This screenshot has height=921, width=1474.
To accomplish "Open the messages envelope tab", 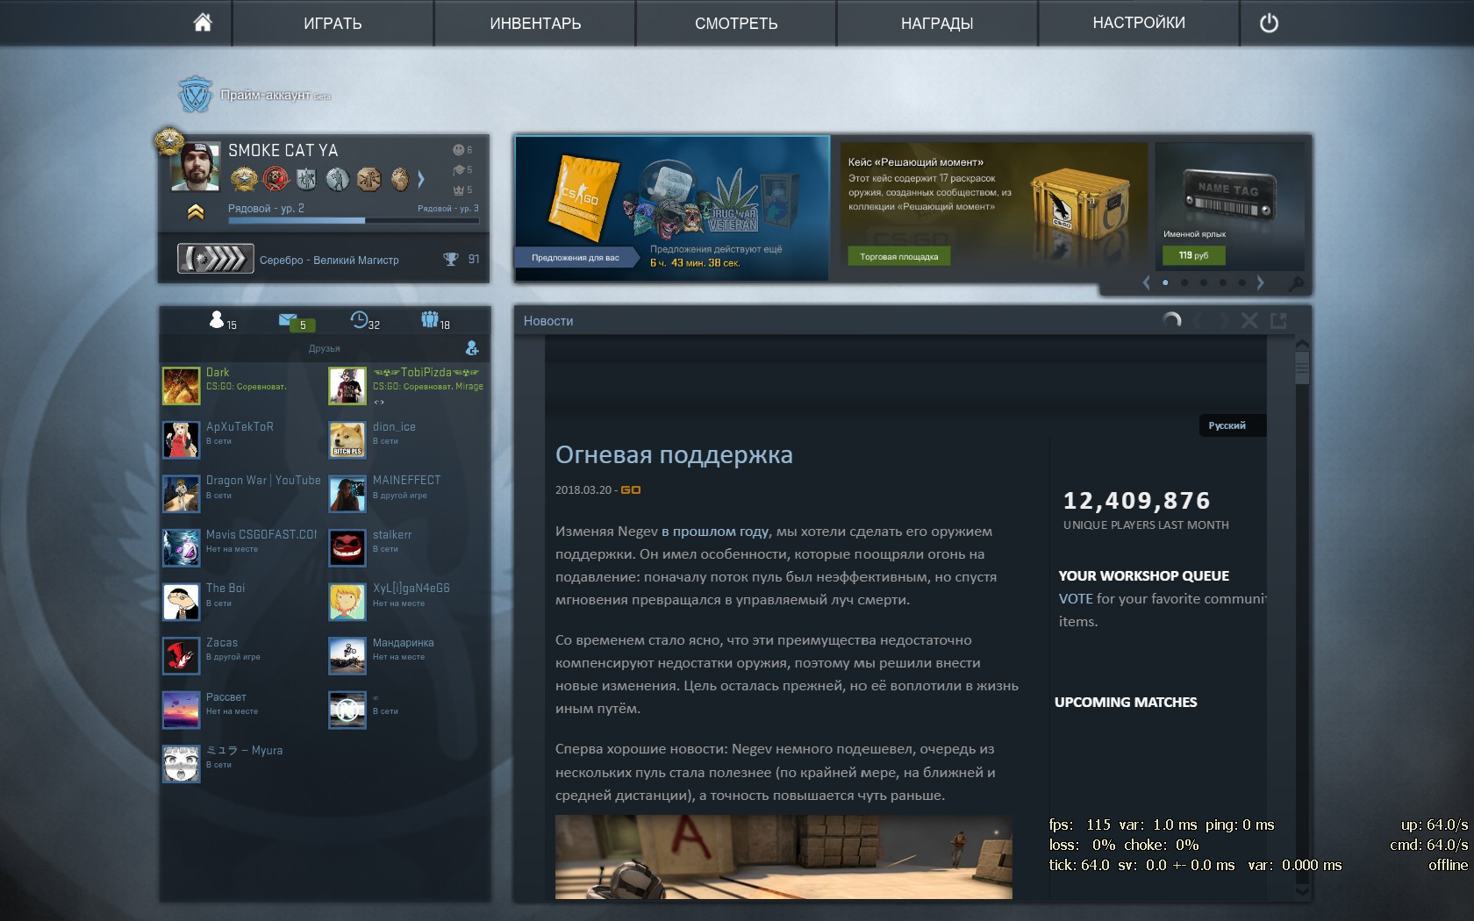I will click(288, 319).
